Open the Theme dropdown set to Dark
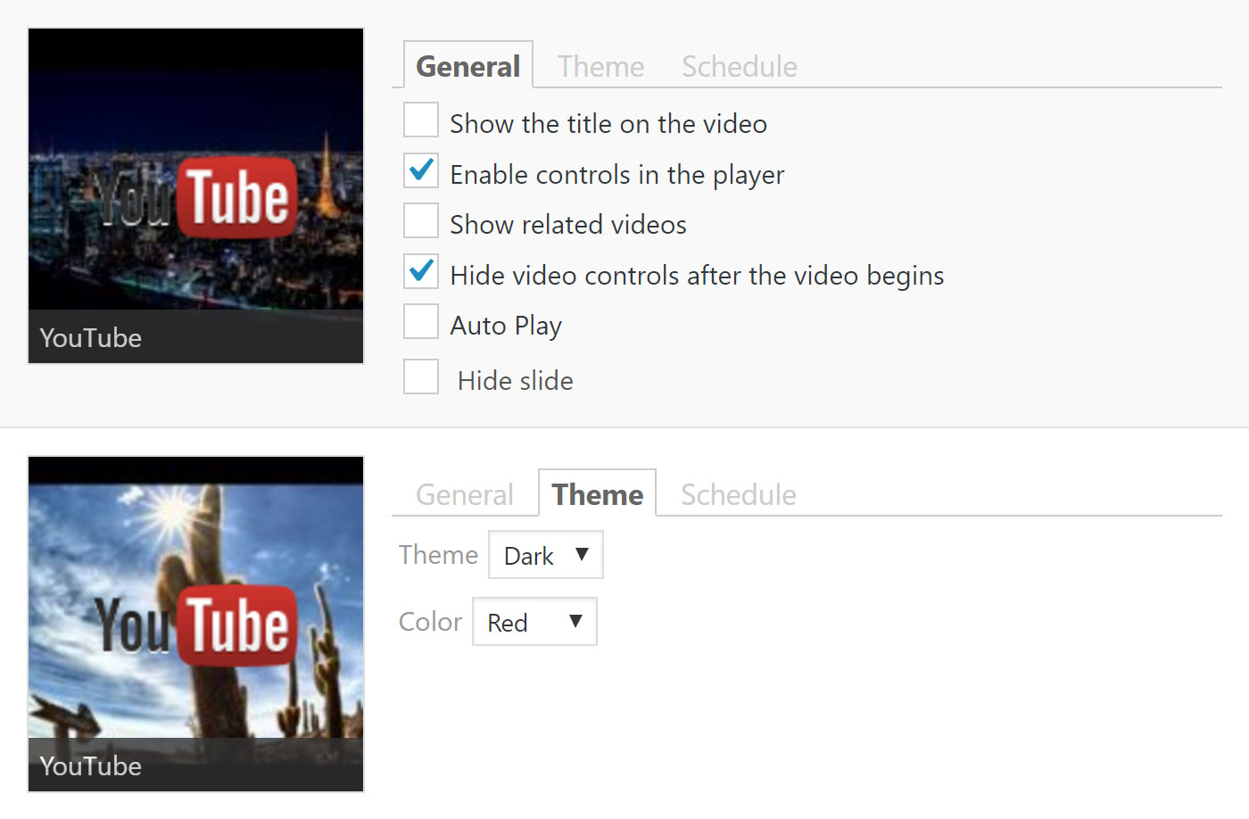This screenshot has width=1249, height=819. tap(546, 555)
